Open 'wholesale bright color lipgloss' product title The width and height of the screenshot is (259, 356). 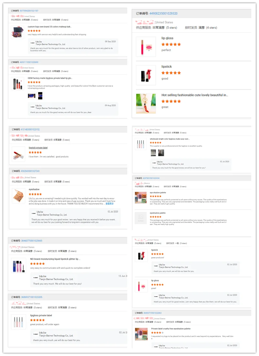(170, 139)
